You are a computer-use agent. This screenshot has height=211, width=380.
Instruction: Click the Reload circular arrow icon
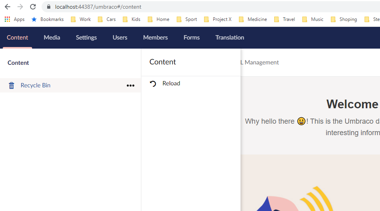tap(153, 83)
